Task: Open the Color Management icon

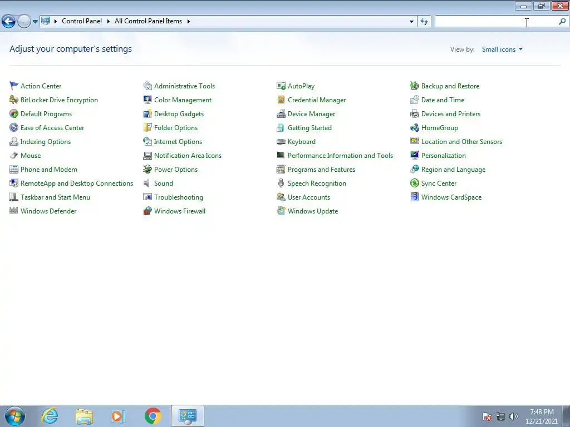Action: click(x=147, y=100)
